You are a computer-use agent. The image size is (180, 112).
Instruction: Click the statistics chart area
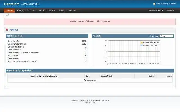[x=134, y=51]
